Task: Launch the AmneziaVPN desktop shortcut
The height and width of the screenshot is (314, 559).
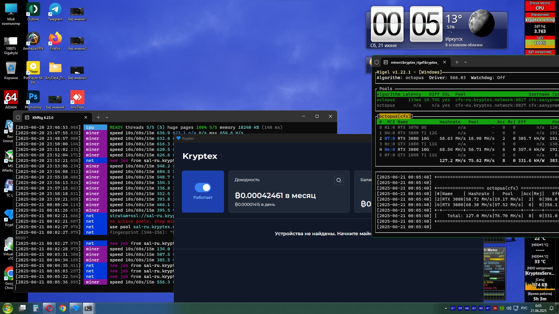Action: [33, 41]
